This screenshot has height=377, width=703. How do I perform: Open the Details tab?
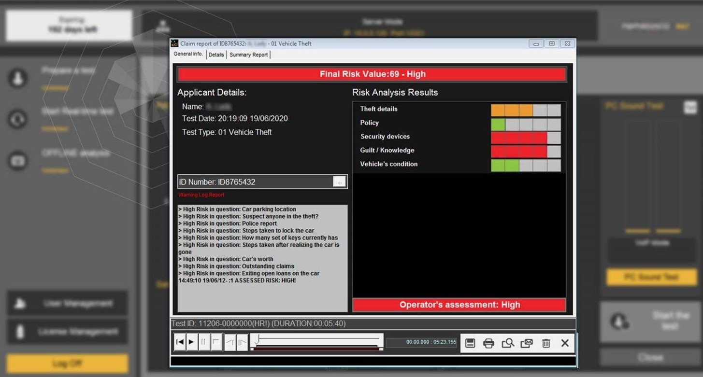[216, 55]
